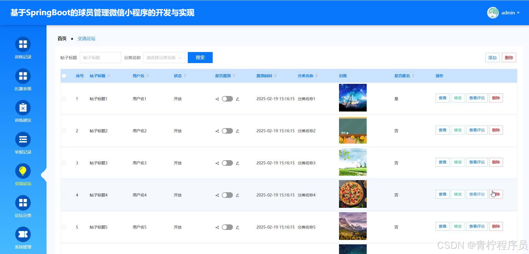Click the 交流论坛 breadcrumb item
Viewport: 529px width, 254px height.
[86, 38]
